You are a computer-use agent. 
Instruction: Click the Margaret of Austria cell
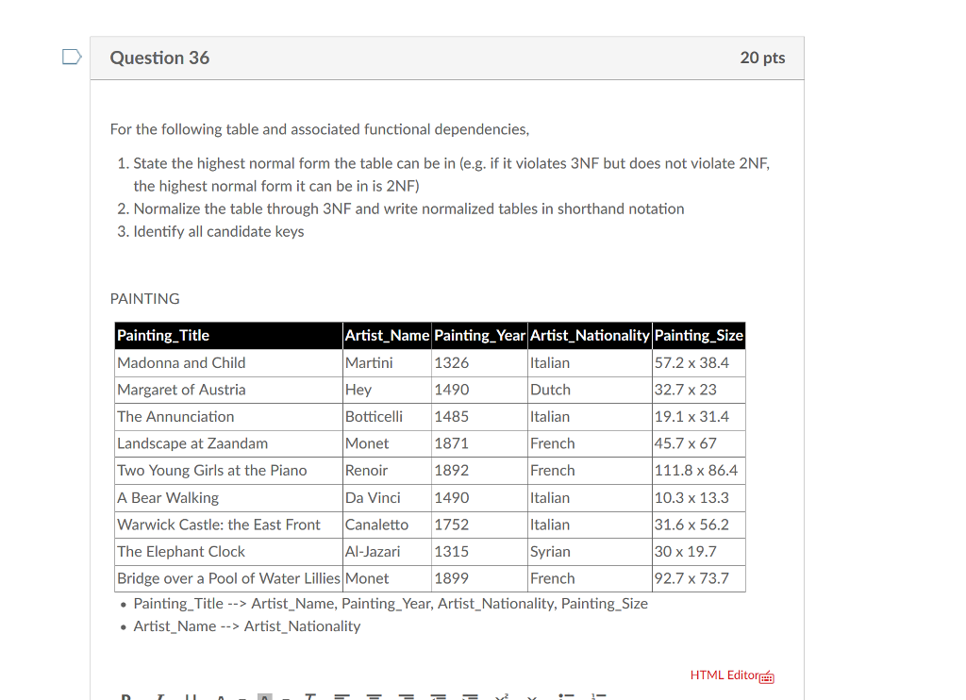coord(228,390)
